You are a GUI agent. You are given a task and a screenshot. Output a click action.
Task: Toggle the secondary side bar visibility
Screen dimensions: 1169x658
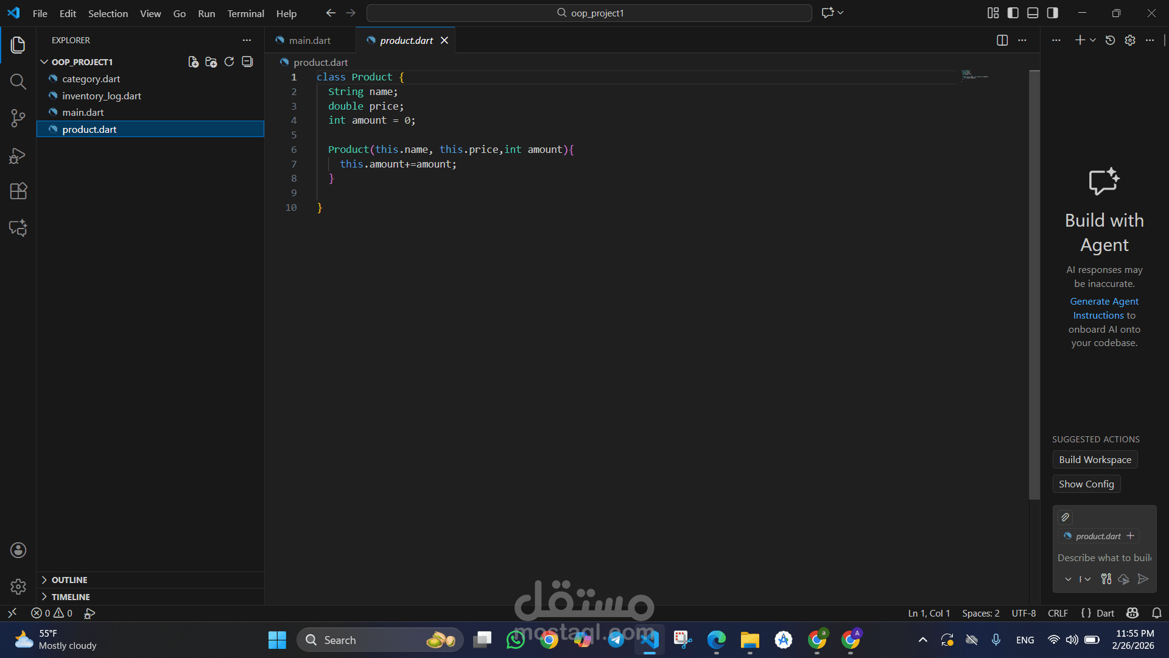(1053, 13)
